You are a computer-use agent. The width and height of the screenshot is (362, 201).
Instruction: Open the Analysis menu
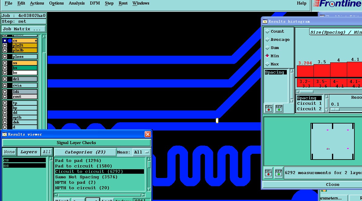(x=77, y=3)
